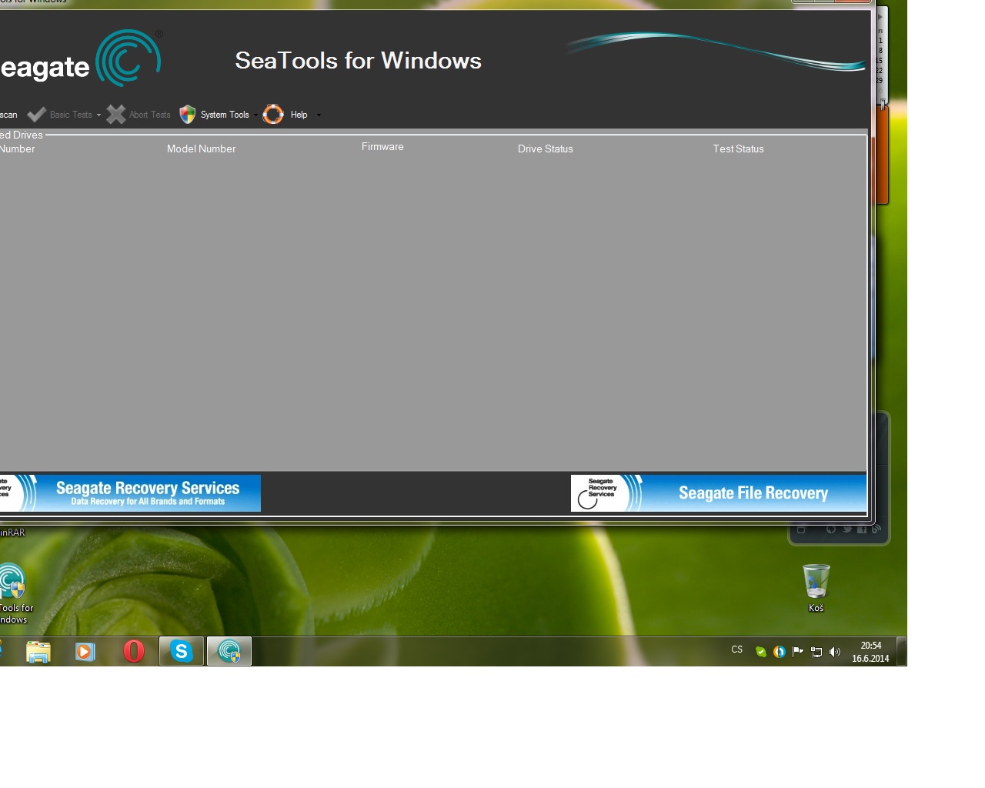
Task: Open the Action Center flag icon
Action: coord(797,652)
